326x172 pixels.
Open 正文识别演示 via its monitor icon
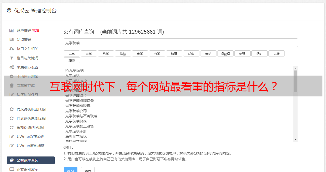click(12, 169)
